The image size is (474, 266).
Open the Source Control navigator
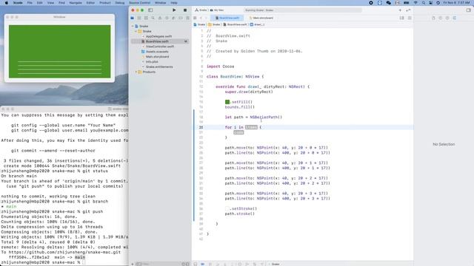pos(139,18)
